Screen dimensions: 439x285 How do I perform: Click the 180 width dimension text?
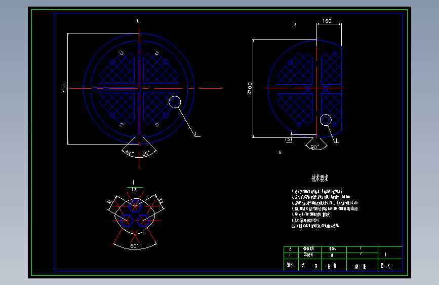(x=327, y=21)
